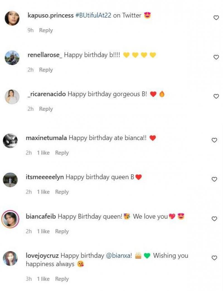This screenshot has height=291, width=223.
Task: Reply to kapuso.princess's comment
Action: (x=46, y=30)
